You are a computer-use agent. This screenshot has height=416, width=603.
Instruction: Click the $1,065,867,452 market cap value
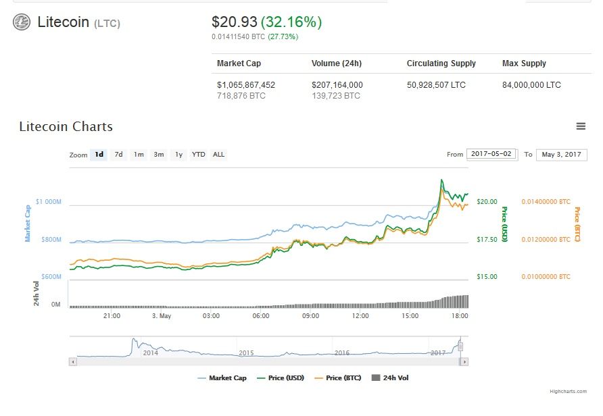(x=246, y=85)
